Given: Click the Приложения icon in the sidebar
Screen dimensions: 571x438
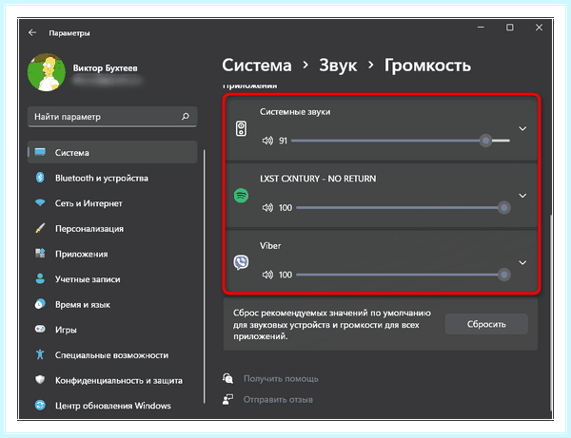Looking at the screenshot, I should point(40,254).
